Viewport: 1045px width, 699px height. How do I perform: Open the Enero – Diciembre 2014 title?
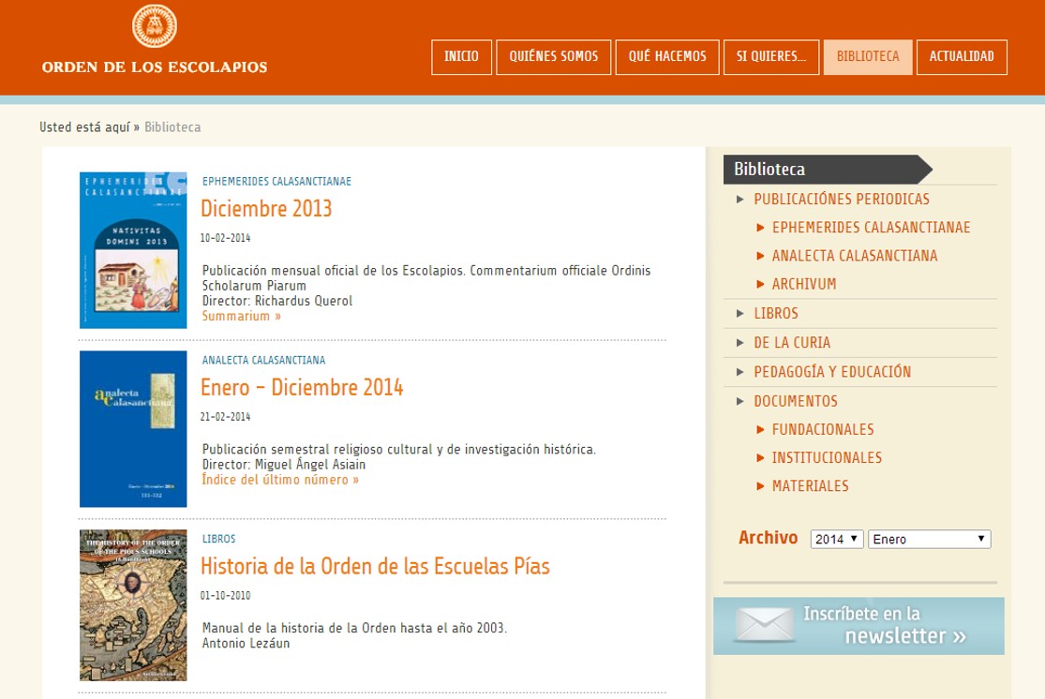pos(302,387)
